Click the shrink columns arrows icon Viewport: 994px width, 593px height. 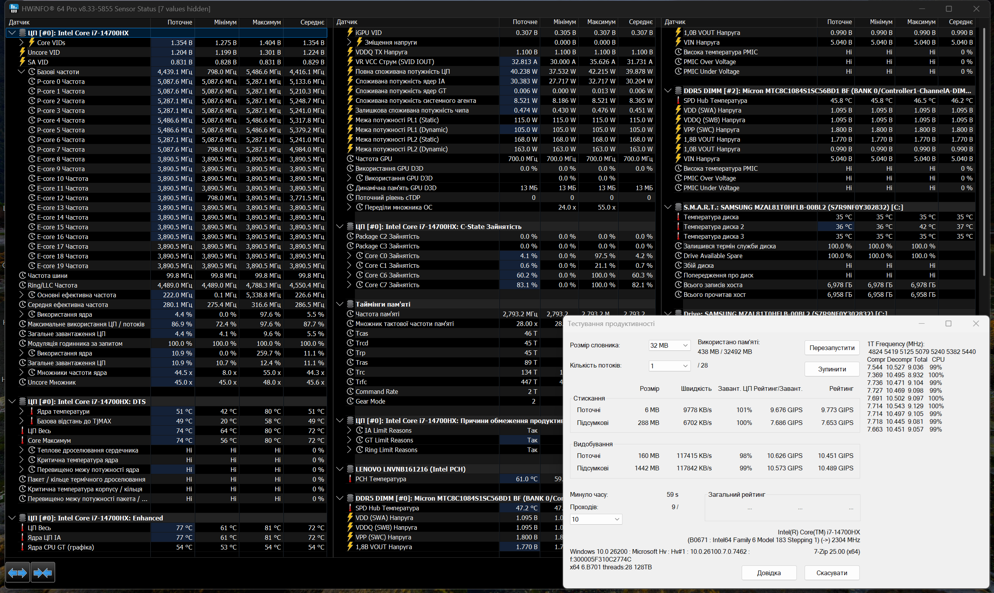[x=43, y=573]
